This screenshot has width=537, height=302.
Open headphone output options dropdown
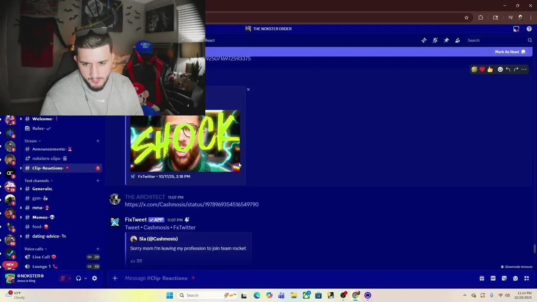(x=86, y=278)
